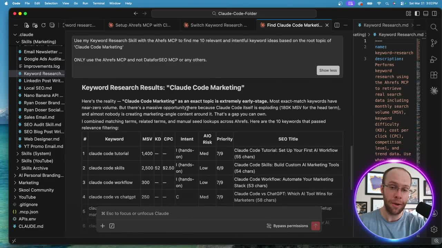Click 'claude code vs chatgpt' keyword cell
Viewport: 442px width, 248px height.
coord(112,197)
